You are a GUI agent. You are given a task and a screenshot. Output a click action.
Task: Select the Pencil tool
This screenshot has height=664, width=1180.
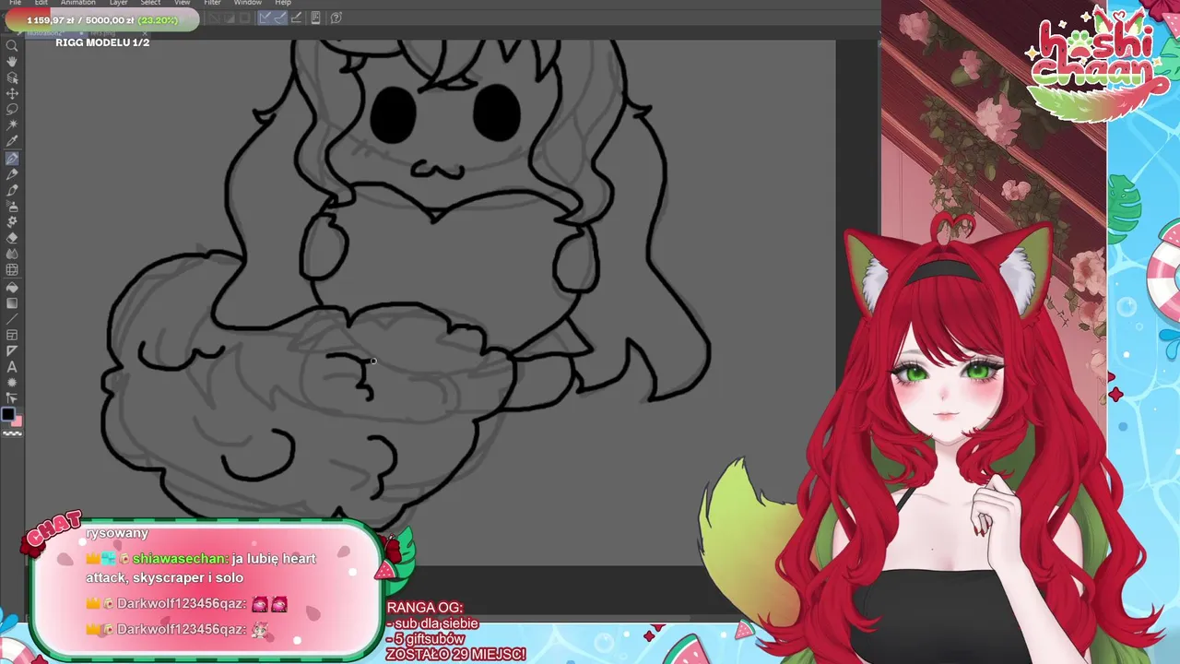[x=12, y=174]
